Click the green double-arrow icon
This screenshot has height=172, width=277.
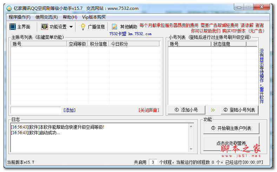click(213, 110)
